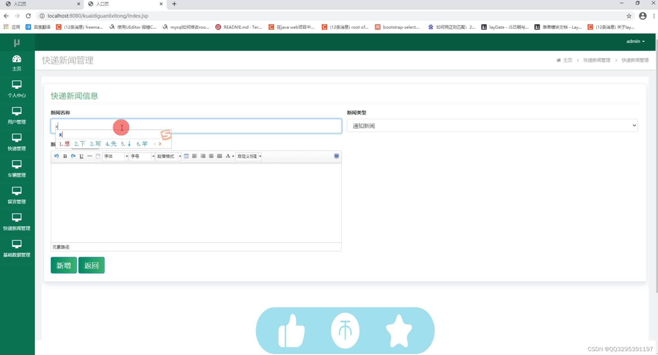Go back with the browser back arrow
Viewport: 658px width, 355px height.
[6, 16]
